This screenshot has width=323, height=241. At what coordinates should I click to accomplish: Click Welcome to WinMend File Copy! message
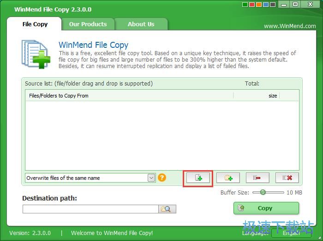click(x=112, y=233)
